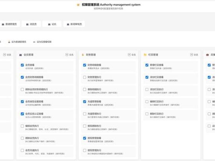Uncheck the 管理栏目查看 permission
The height and width of the screenshot is (161, 215).
[147, 65]
